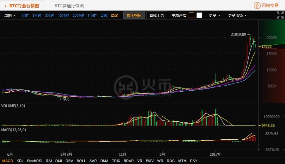Select the MTM indicator
The image size is (285, 164).
click(182, 161)
